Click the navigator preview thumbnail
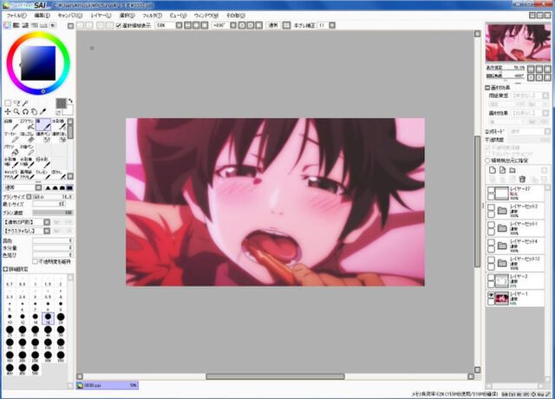Viewport: 555px width, 399px height. (518, 43)
